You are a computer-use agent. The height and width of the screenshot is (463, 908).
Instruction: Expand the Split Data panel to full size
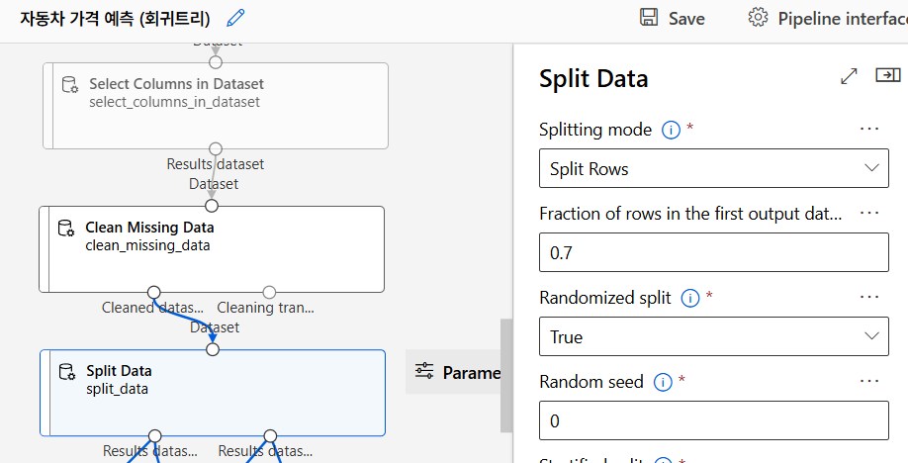[x=849, y=76]
